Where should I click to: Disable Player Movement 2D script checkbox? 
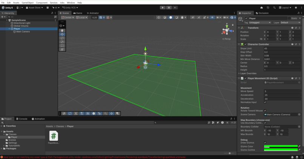[246, 78]
